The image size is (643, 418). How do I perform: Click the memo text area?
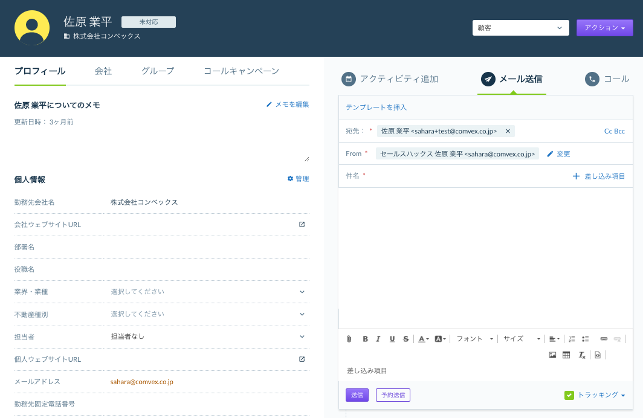pos(161,146)
